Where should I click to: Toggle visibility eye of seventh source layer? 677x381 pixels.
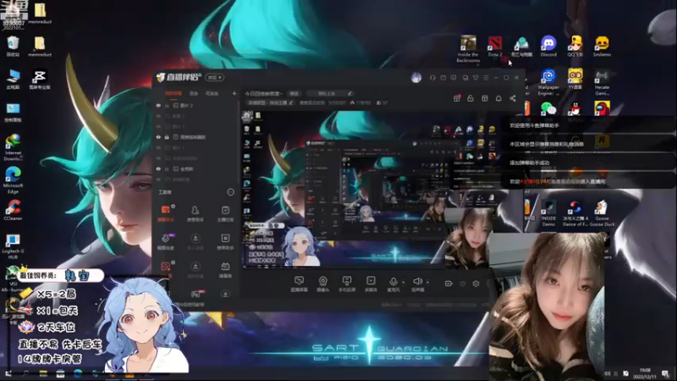158,168
